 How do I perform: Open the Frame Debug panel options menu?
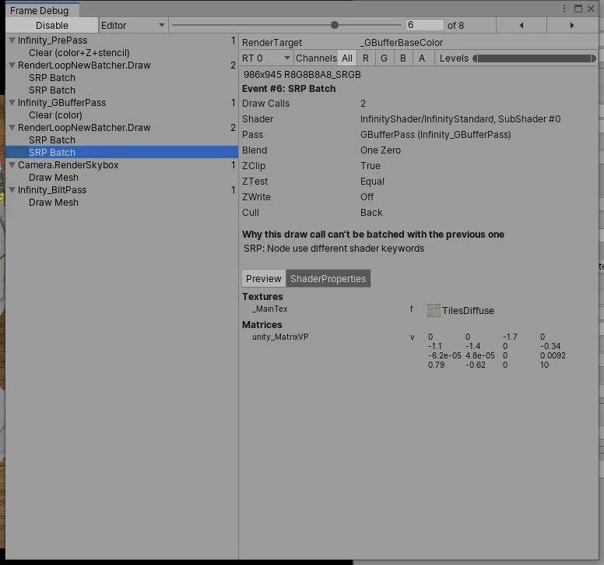click(564, 9)
